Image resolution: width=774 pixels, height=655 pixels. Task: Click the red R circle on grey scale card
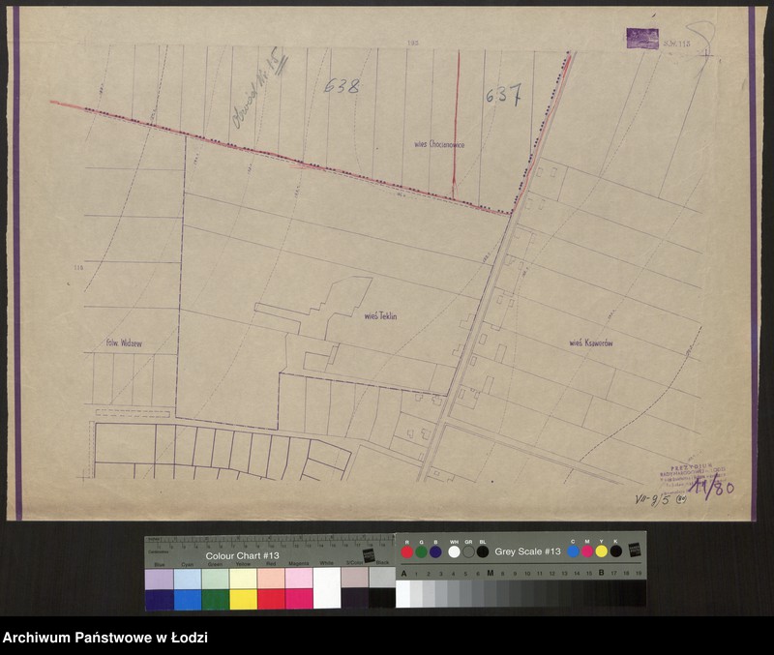click(407, 551)
